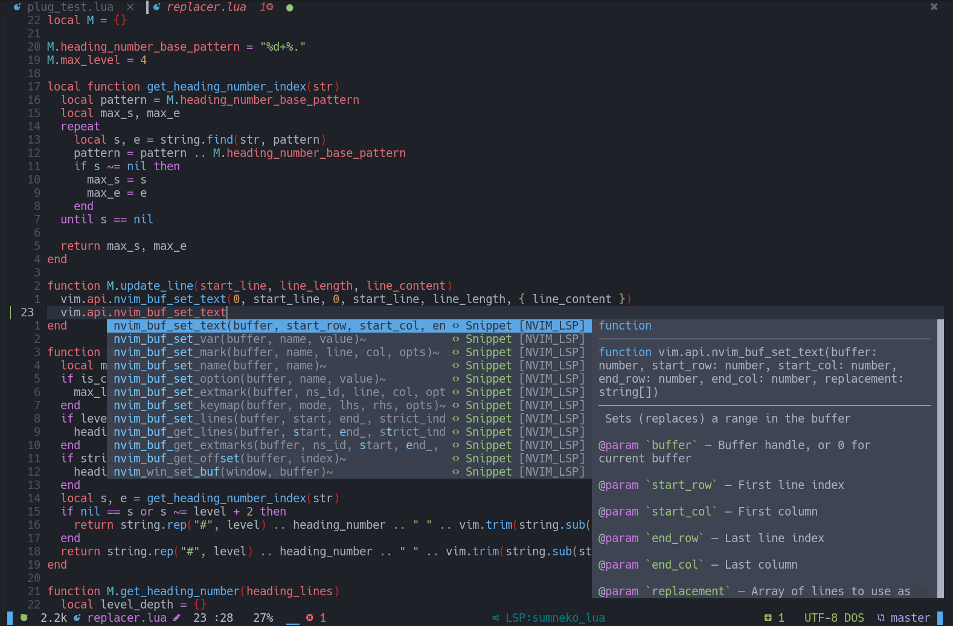Screen dimensions: 953x626
Task: Click the M.heading_number_base_pattern assignment line
Action: pos(176,46)
